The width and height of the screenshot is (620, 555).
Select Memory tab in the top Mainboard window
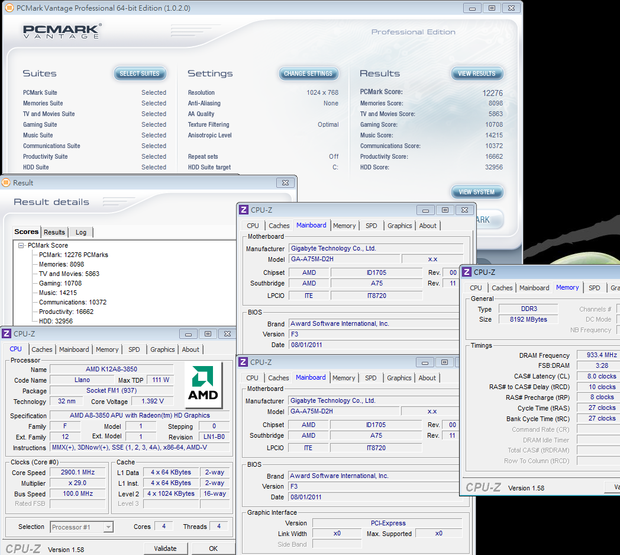pos(344,226)
